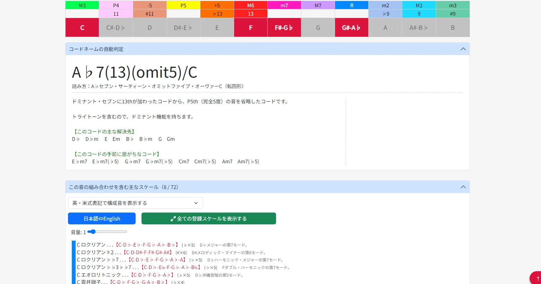Click the B♭m resolution chord
The image size is (541, 284).
pos(146,139)
